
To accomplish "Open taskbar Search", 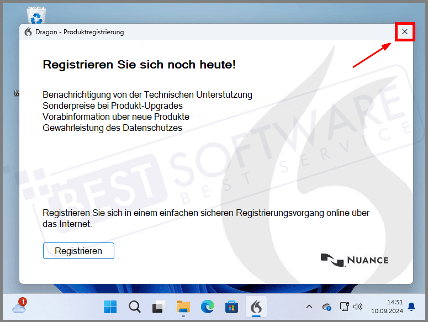I will pos(135,307).
